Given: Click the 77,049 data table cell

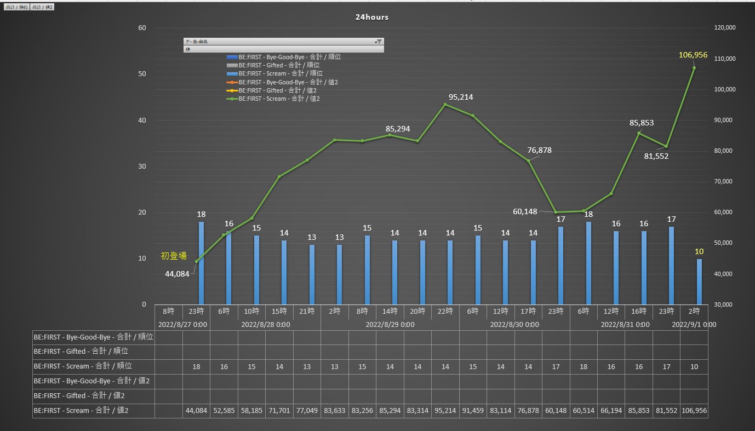Looking at the screenshot, I should coord(307,410).
